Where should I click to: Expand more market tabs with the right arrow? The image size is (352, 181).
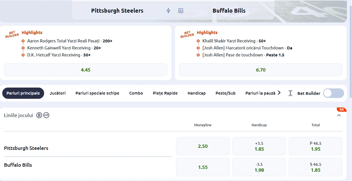coord(279,93)
